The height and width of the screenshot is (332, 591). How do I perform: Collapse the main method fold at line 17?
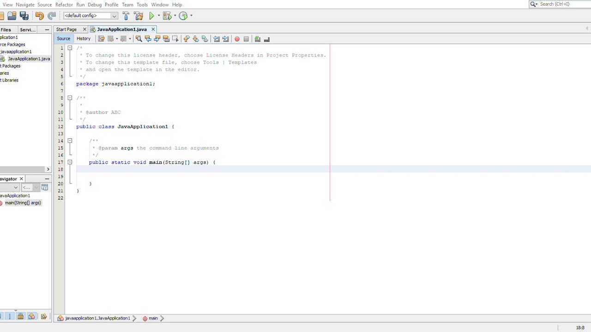(x=70, y=162)
